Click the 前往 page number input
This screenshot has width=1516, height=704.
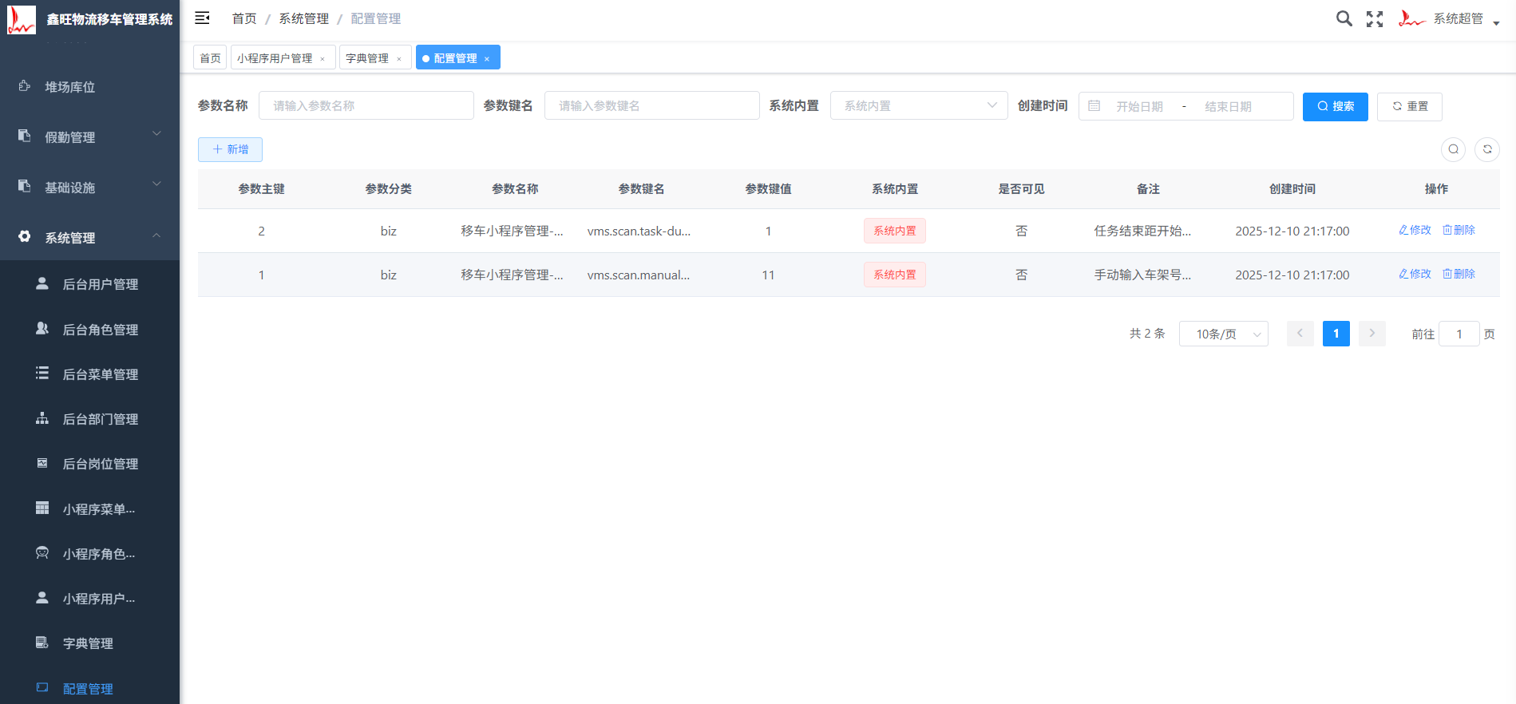coord(1459,334)
